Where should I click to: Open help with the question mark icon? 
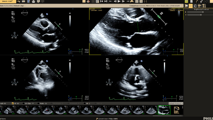coord(197,1)
